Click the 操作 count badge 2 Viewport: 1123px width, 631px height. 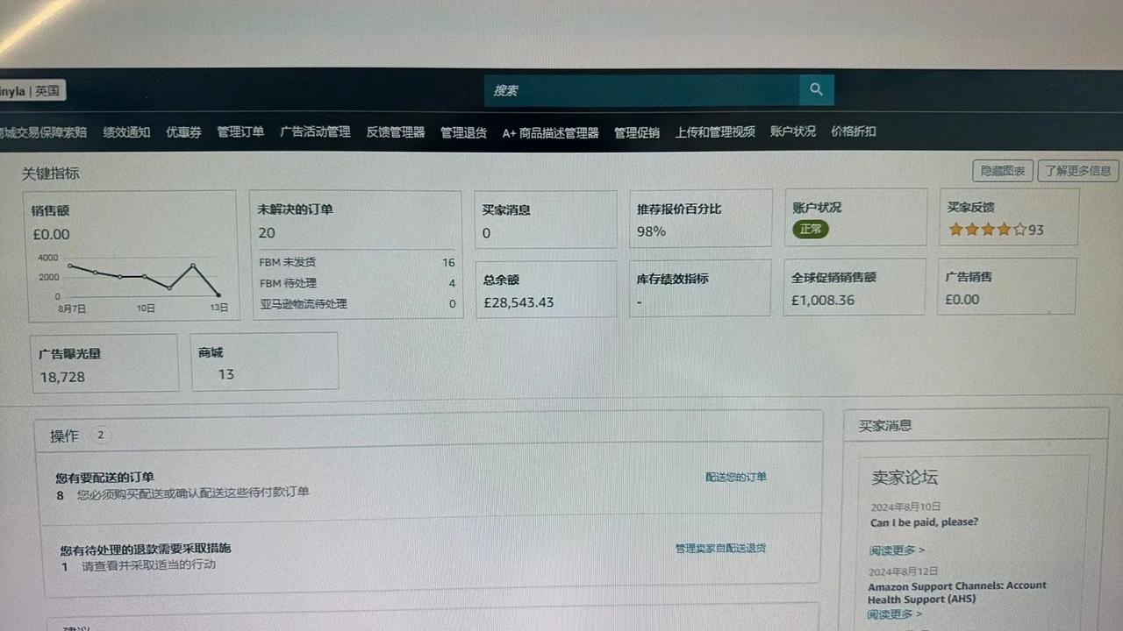pyautogui.click(x=100, y=436)
